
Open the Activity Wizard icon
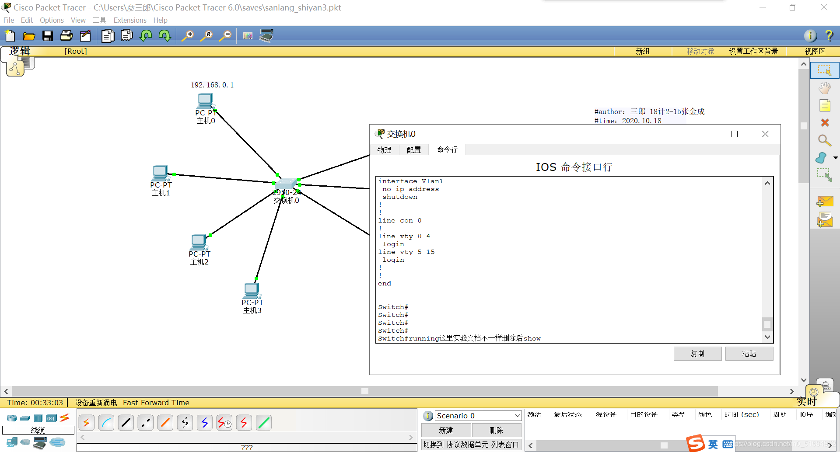(x=85, y=35)
